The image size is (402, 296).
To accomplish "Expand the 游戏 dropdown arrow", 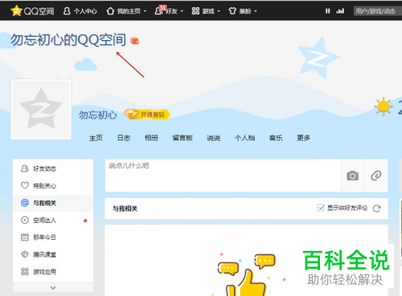I will (219, 11).
